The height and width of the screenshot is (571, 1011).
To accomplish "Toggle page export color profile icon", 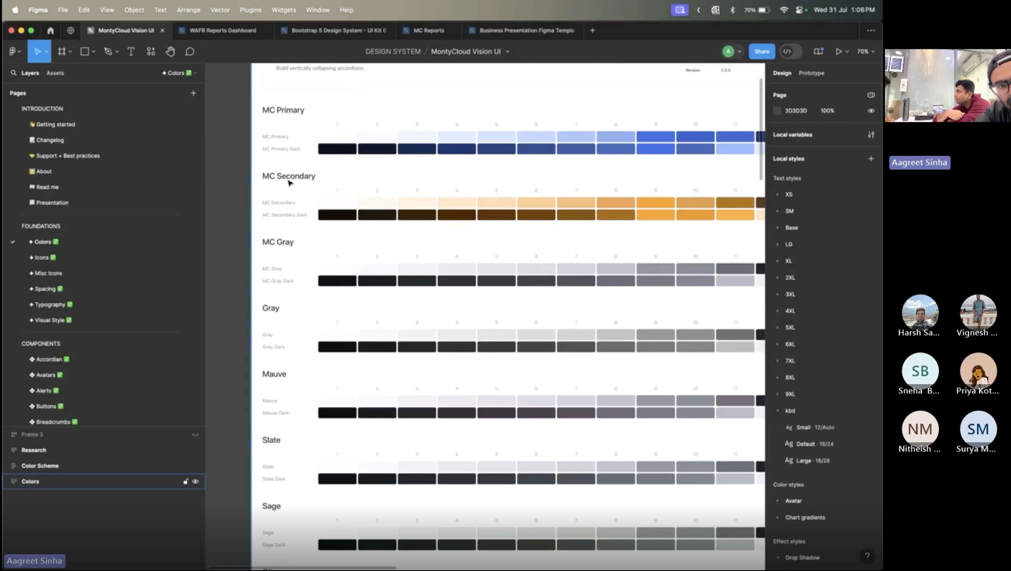I will (870, 95).
